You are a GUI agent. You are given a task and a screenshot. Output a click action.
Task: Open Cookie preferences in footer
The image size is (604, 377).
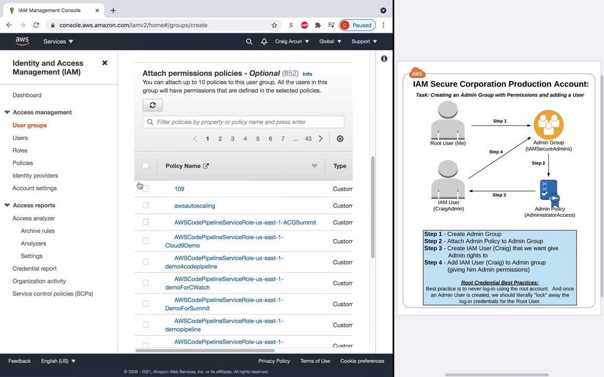[362, 361]
